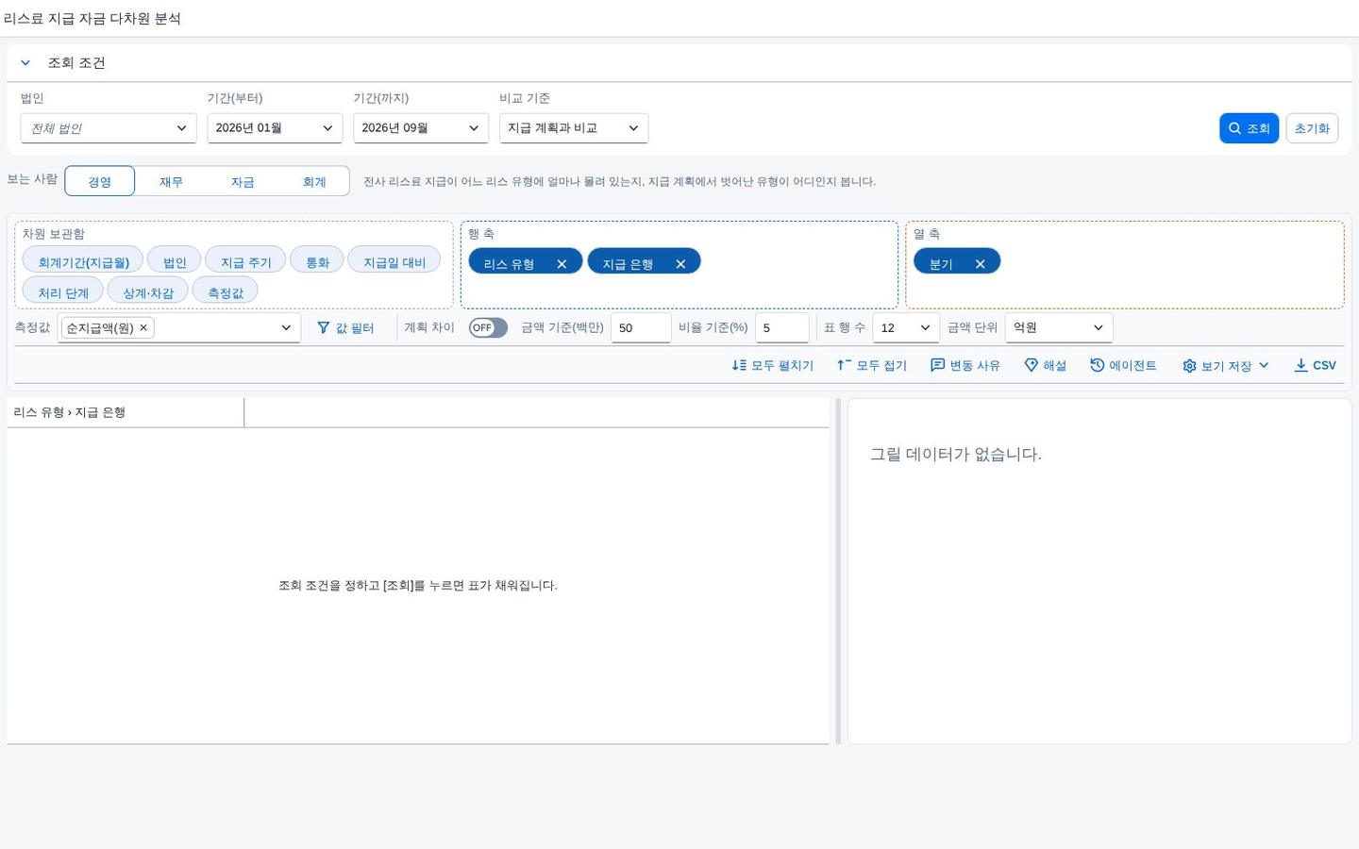Expand the 측정값 multi-select arrow
The image size is (1359, 849).
tap(286, 327)
